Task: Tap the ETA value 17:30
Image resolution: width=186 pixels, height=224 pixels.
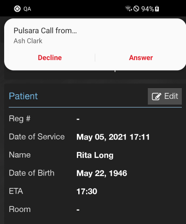Action: pos(87,191)
